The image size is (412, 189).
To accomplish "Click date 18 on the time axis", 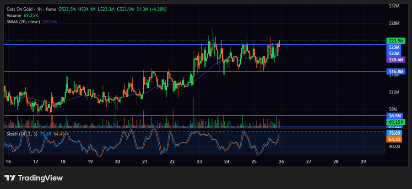I will [x=63, y=162].
